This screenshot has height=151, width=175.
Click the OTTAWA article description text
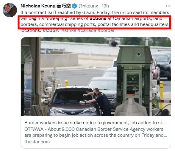(x=96, y=132)
